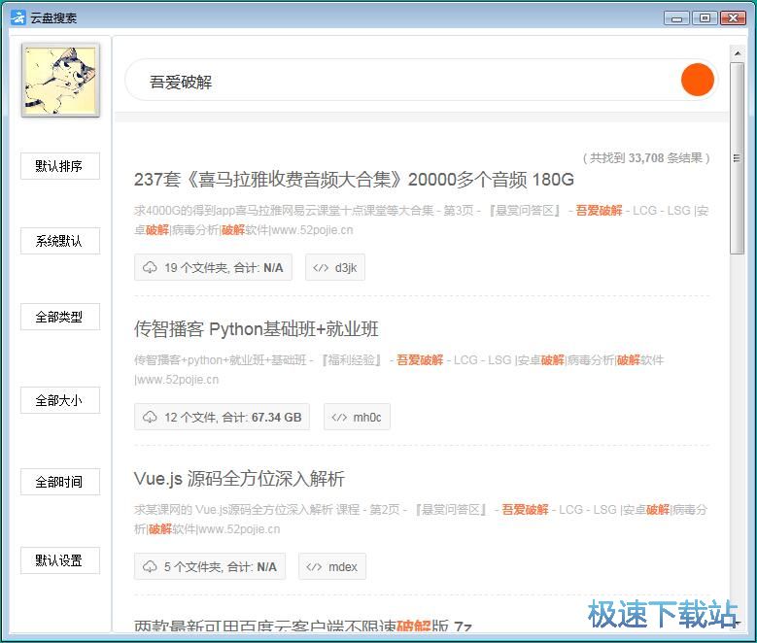Viewport: 757px width, 643px height.
Task: Click the search box containing 吾爱破解
Action: pyautogui.click(x=398, y=82)
